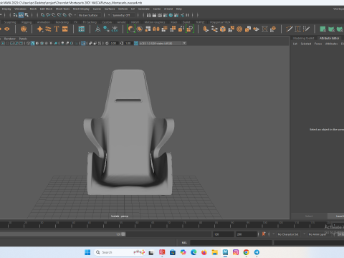Open the Mesh Tools menu
Viewport: 344px width, 258px height.
(x=62, y=9)
